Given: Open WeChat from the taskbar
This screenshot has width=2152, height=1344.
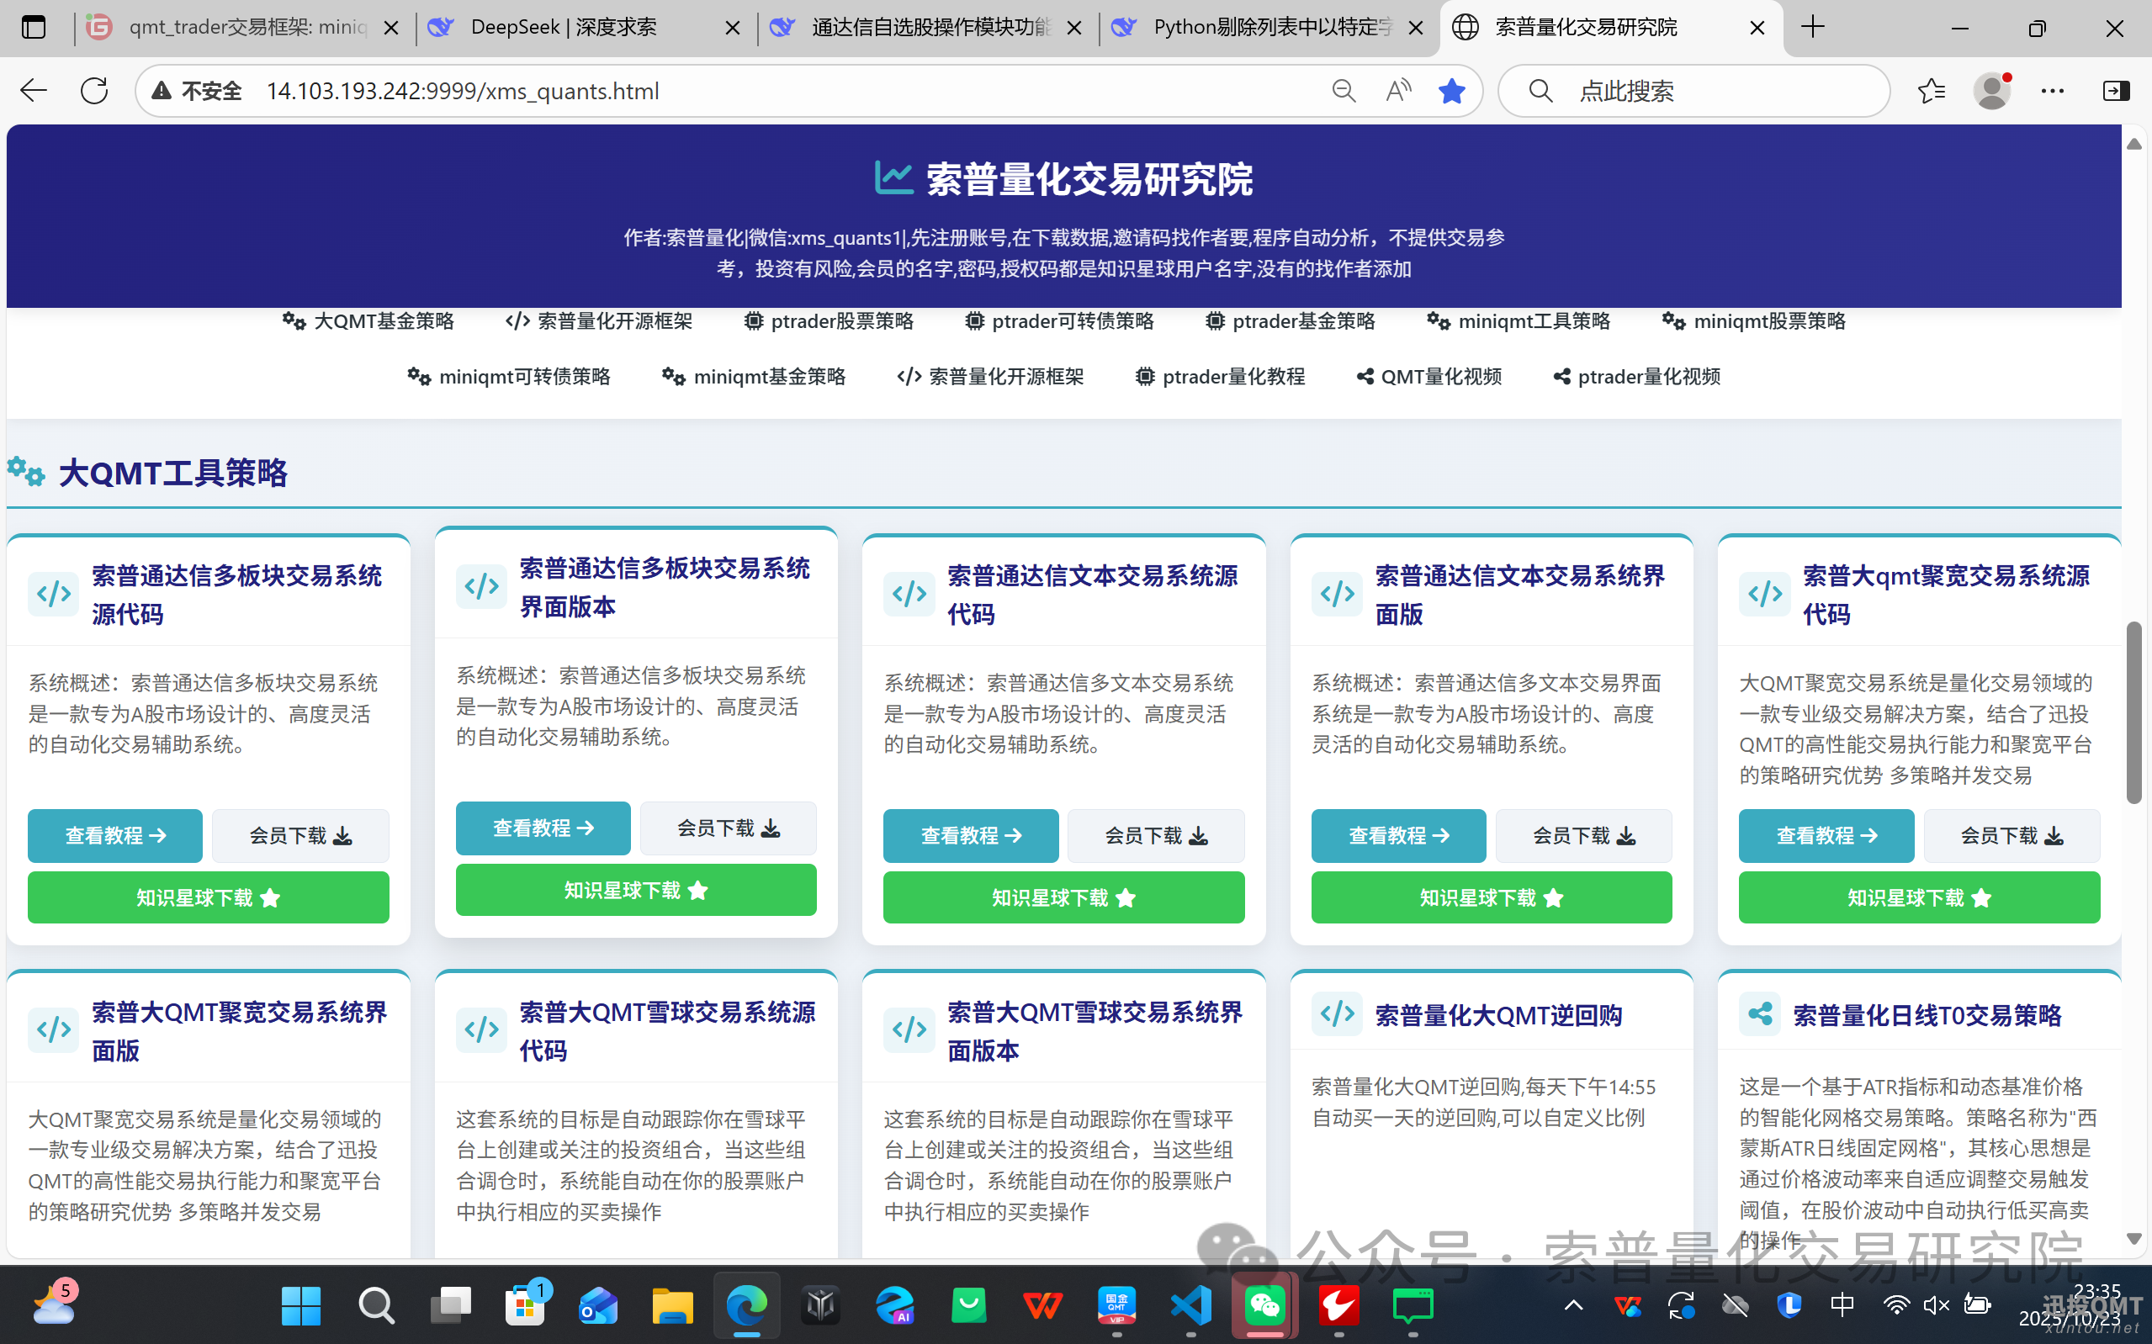Looking at the screenshot, I should click(1265, 1304).
